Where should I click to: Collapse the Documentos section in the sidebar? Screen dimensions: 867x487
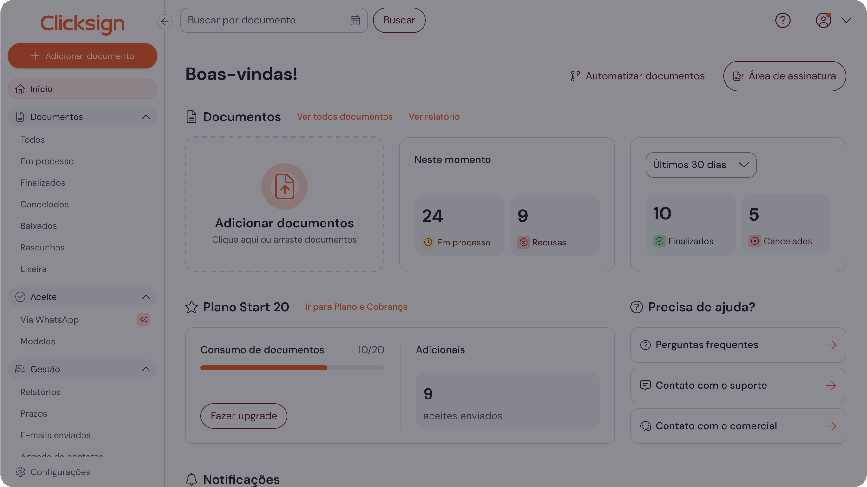(146, 117)
